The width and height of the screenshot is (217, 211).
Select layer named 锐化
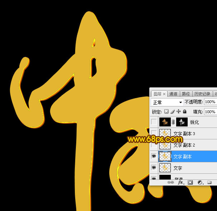pyautogui.click(x=194, y=122)
